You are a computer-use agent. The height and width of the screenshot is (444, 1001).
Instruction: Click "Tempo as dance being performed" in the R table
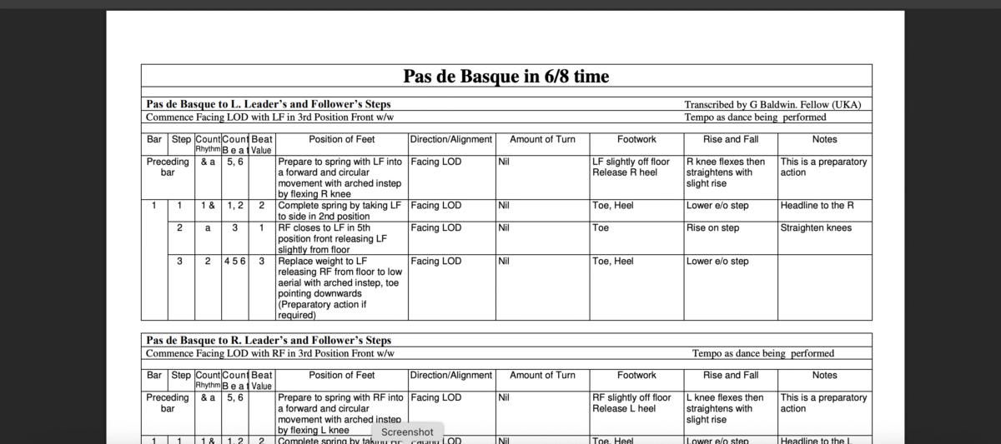click(763, 353)
